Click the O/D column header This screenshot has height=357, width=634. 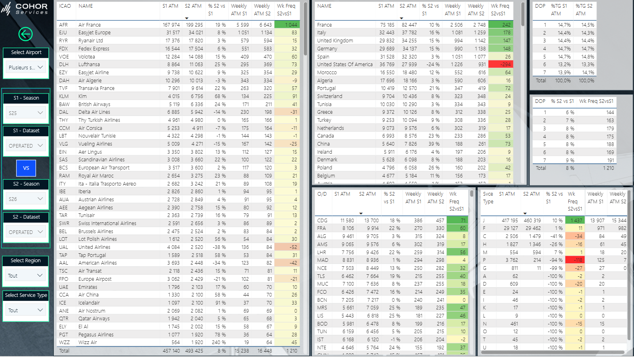[x=322, y=194]
